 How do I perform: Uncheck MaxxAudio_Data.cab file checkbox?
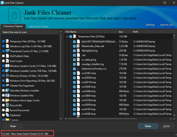pyautogui.click(x=74, y=46)
